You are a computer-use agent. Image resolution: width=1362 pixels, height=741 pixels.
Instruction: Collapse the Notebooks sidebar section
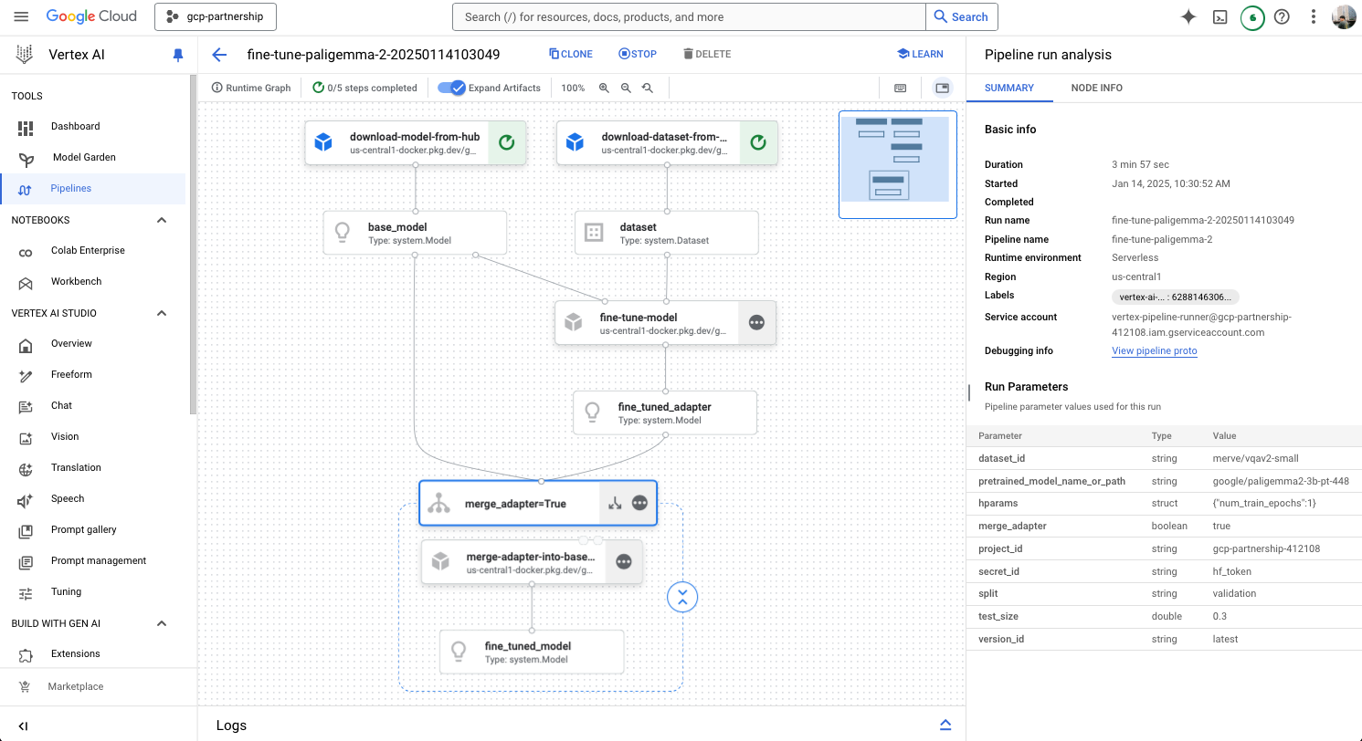tap(162, 220)
